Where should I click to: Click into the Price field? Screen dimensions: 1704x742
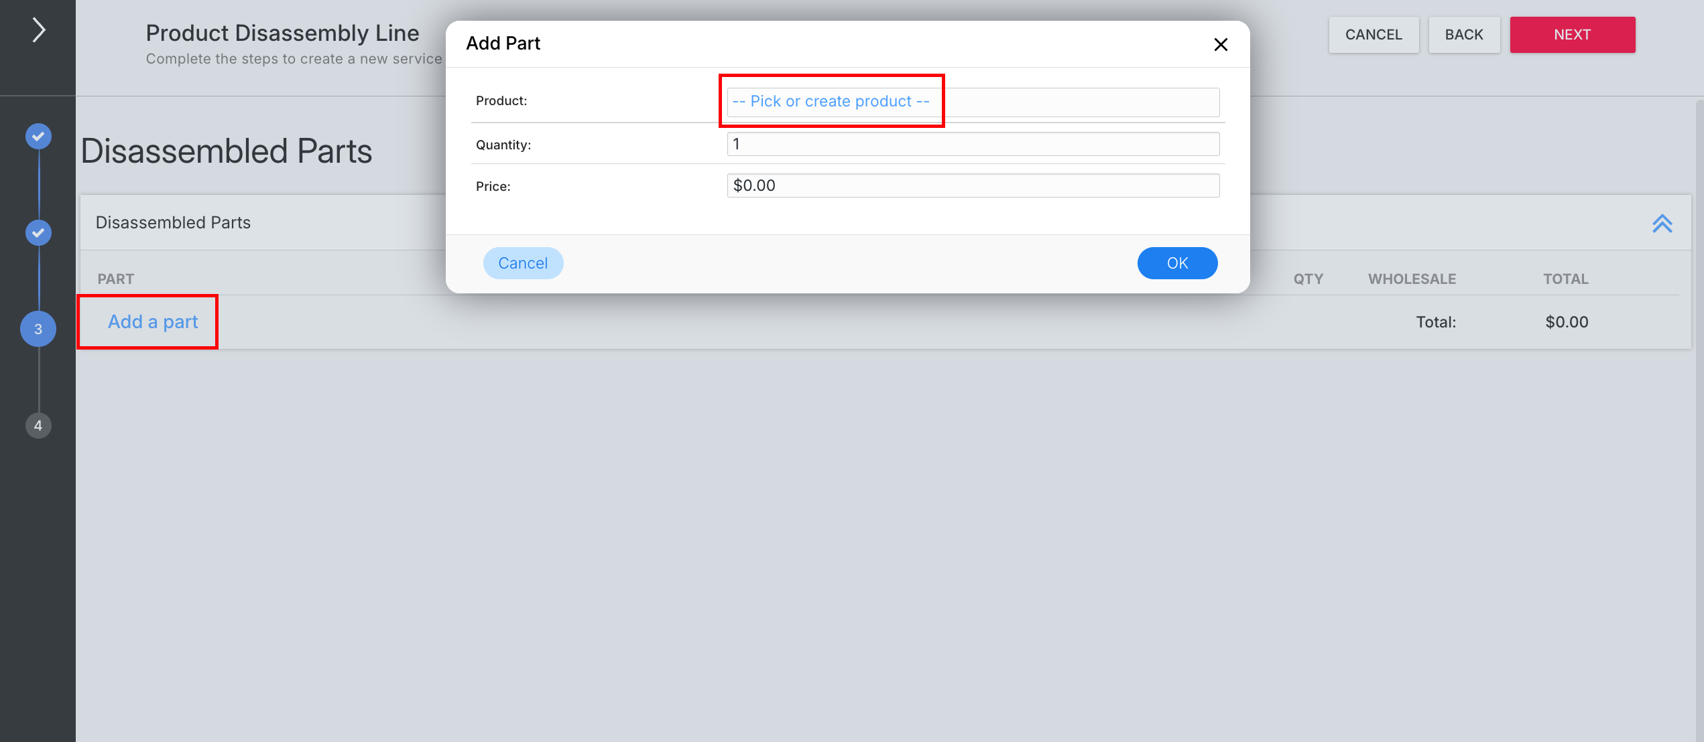(973, 185)
